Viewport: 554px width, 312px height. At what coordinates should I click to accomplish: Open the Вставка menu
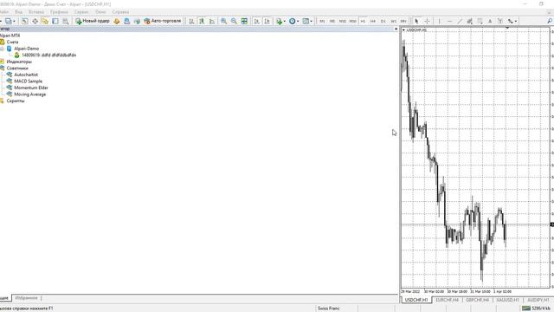coord(36,12)
